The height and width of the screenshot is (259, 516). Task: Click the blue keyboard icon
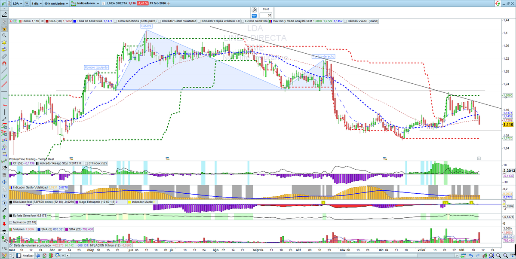click(x=254, y=16)
